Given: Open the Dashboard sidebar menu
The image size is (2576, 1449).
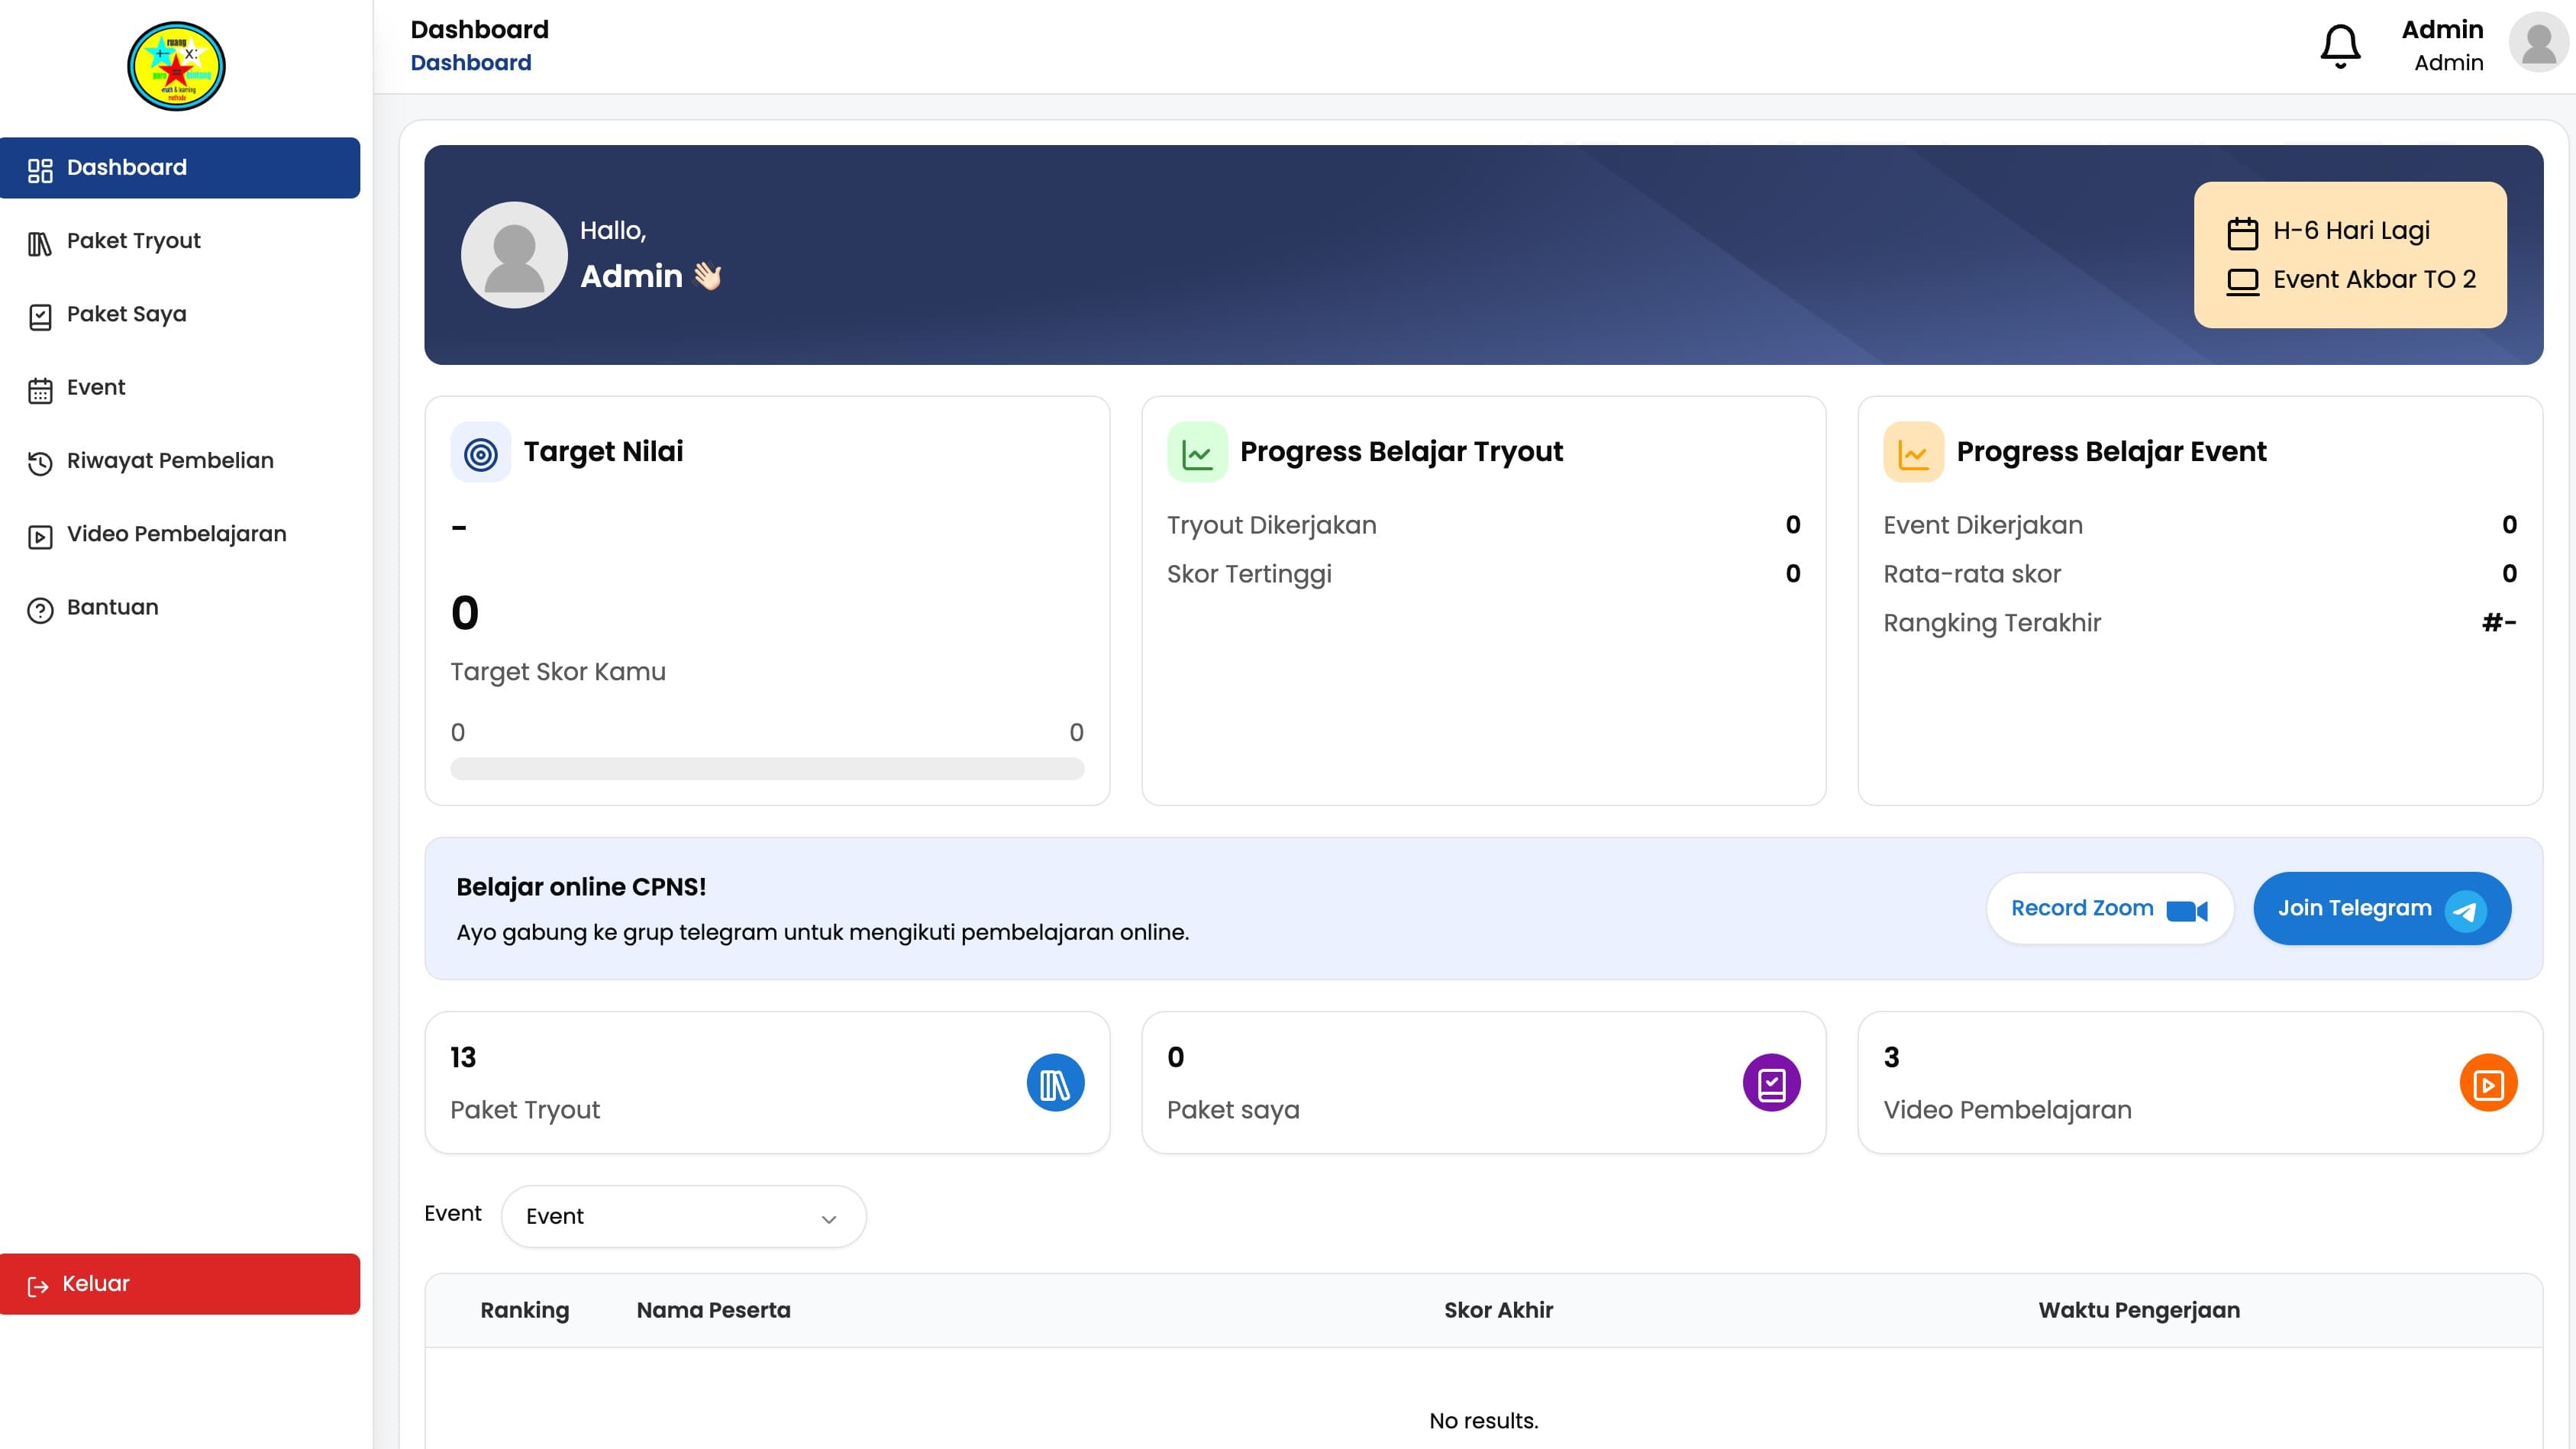Looking at the screenshot, I should (180, 167).
